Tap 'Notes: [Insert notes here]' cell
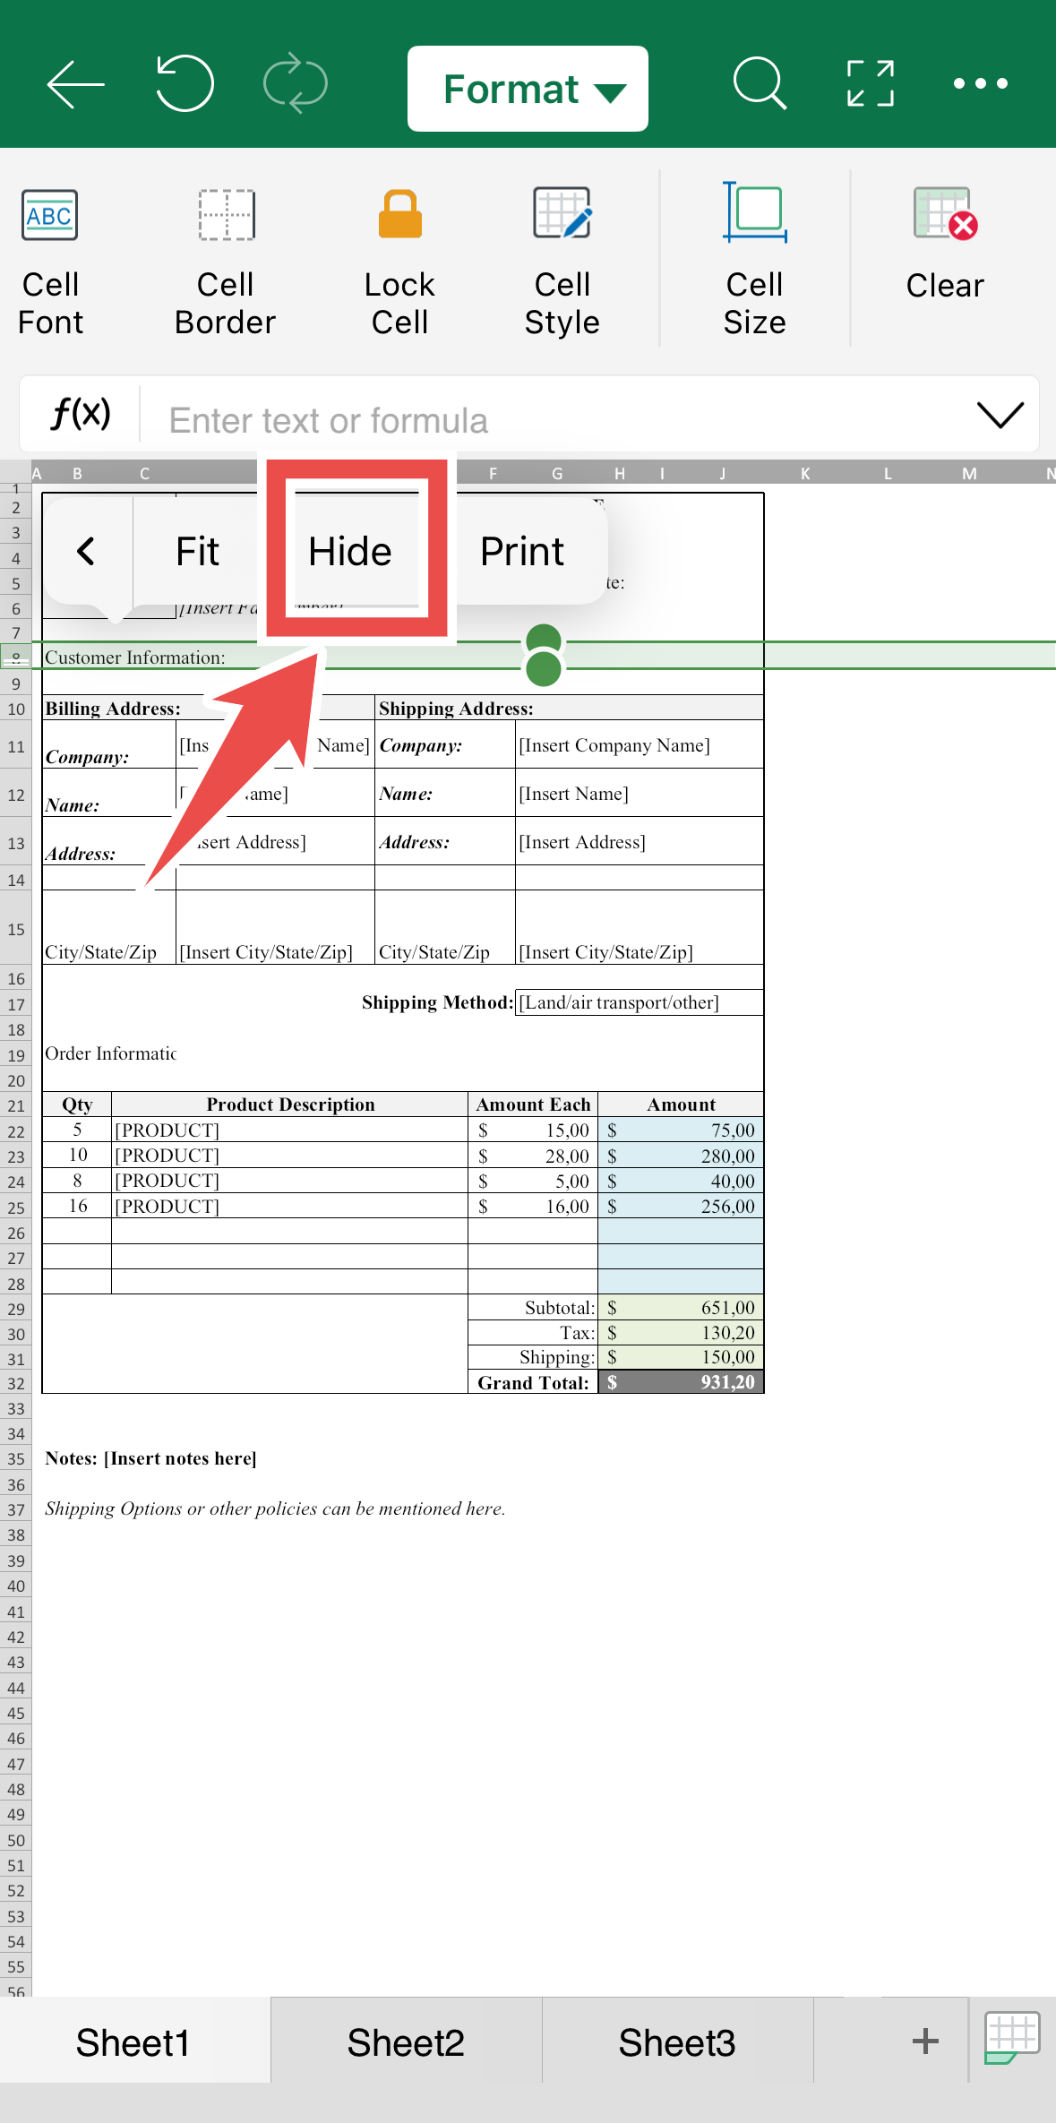Screen dimensions: 1056x2123 (150, 1458)
